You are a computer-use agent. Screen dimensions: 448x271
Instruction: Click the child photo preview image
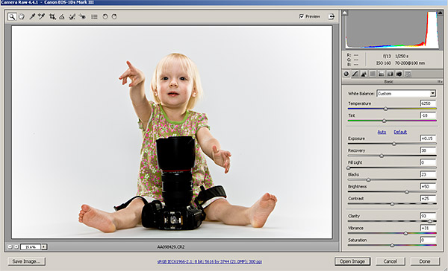(172, 133)
